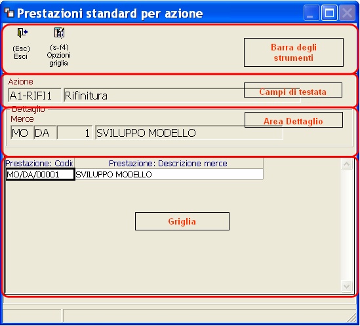Click the window title bar application icon
The height and width of the screenshot is (326, 360).
[9, 12]
